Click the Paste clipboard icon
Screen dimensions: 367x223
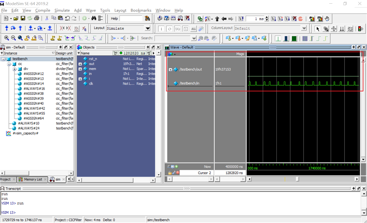point(60,19)
